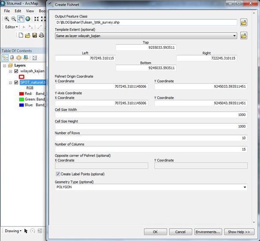
Task: Click the dialog scrollbar up arrow
Action: pos(254,13)
